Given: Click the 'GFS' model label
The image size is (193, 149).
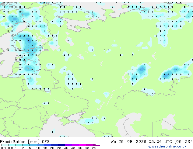Looking at the screenshot, I should [x=46, y=142].
